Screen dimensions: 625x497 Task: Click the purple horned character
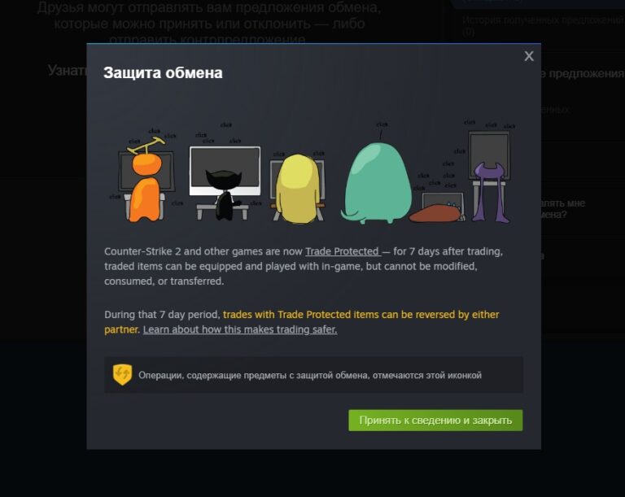[x=490, y=192]
